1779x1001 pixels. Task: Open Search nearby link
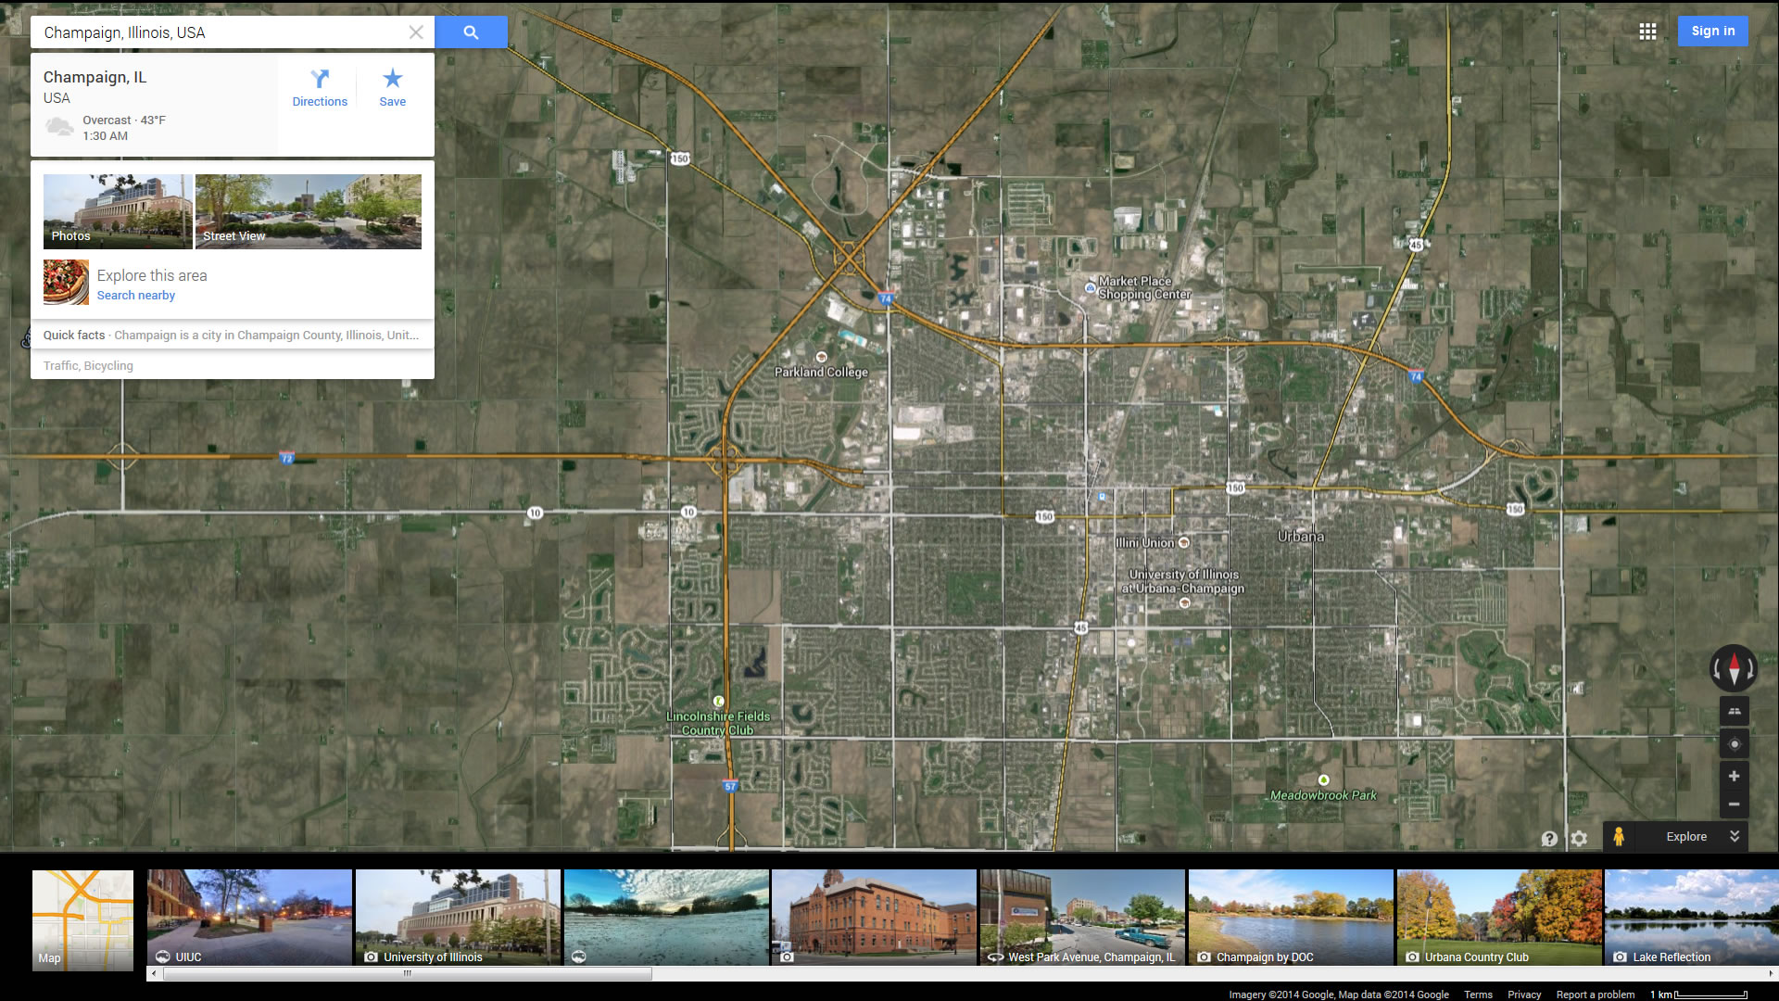click(136, 296)
